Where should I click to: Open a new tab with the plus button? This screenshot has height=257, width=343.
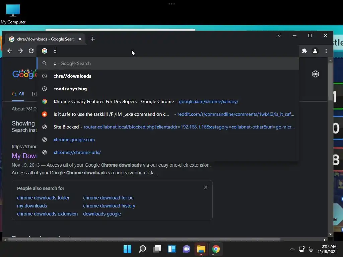click(x=93, y=39)
